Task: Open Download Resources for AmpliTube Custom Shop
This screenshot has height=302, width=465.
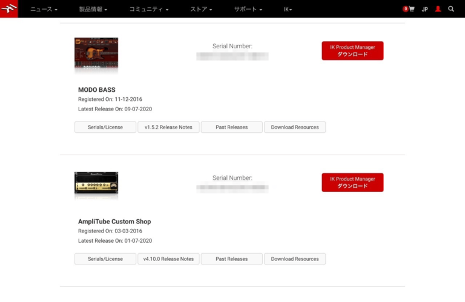Action: tap(295, 259)
